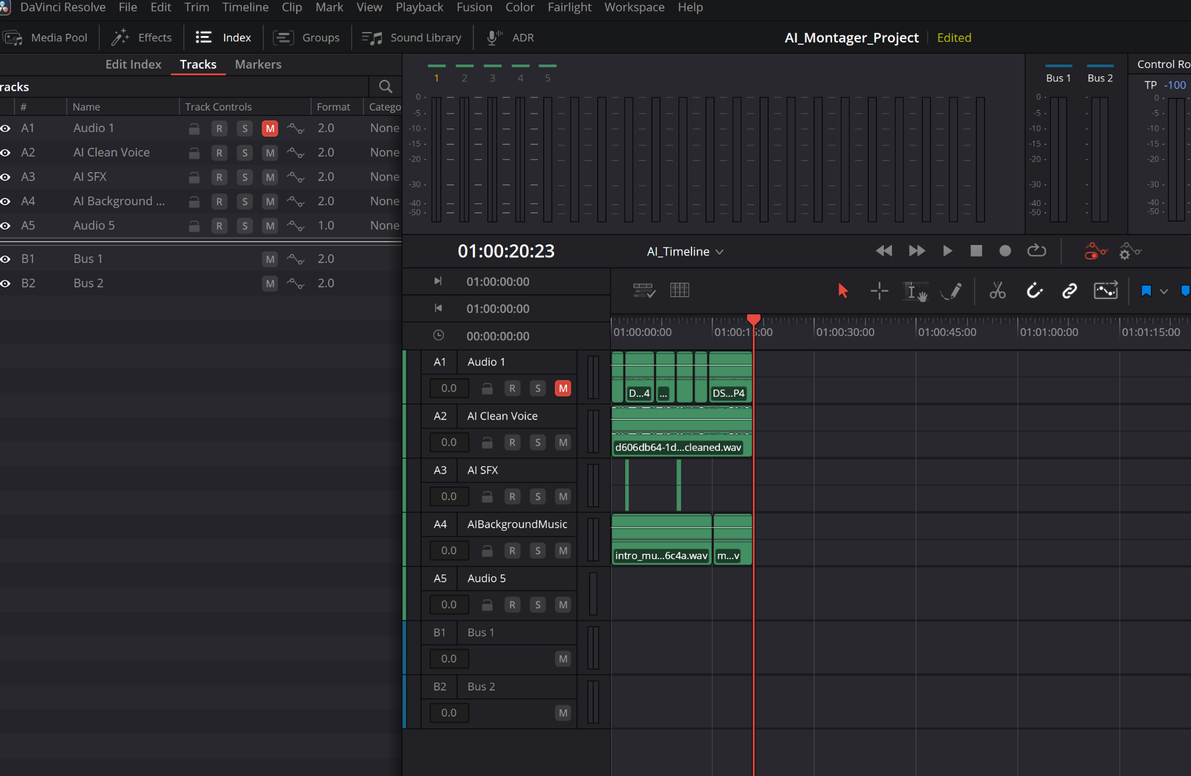Open the ADR panel

511,38
